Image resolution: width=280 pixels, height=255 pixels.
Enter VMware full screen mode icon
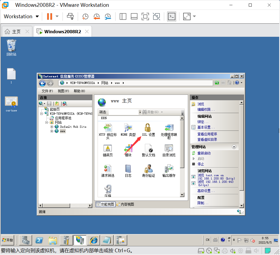(145, 16)
